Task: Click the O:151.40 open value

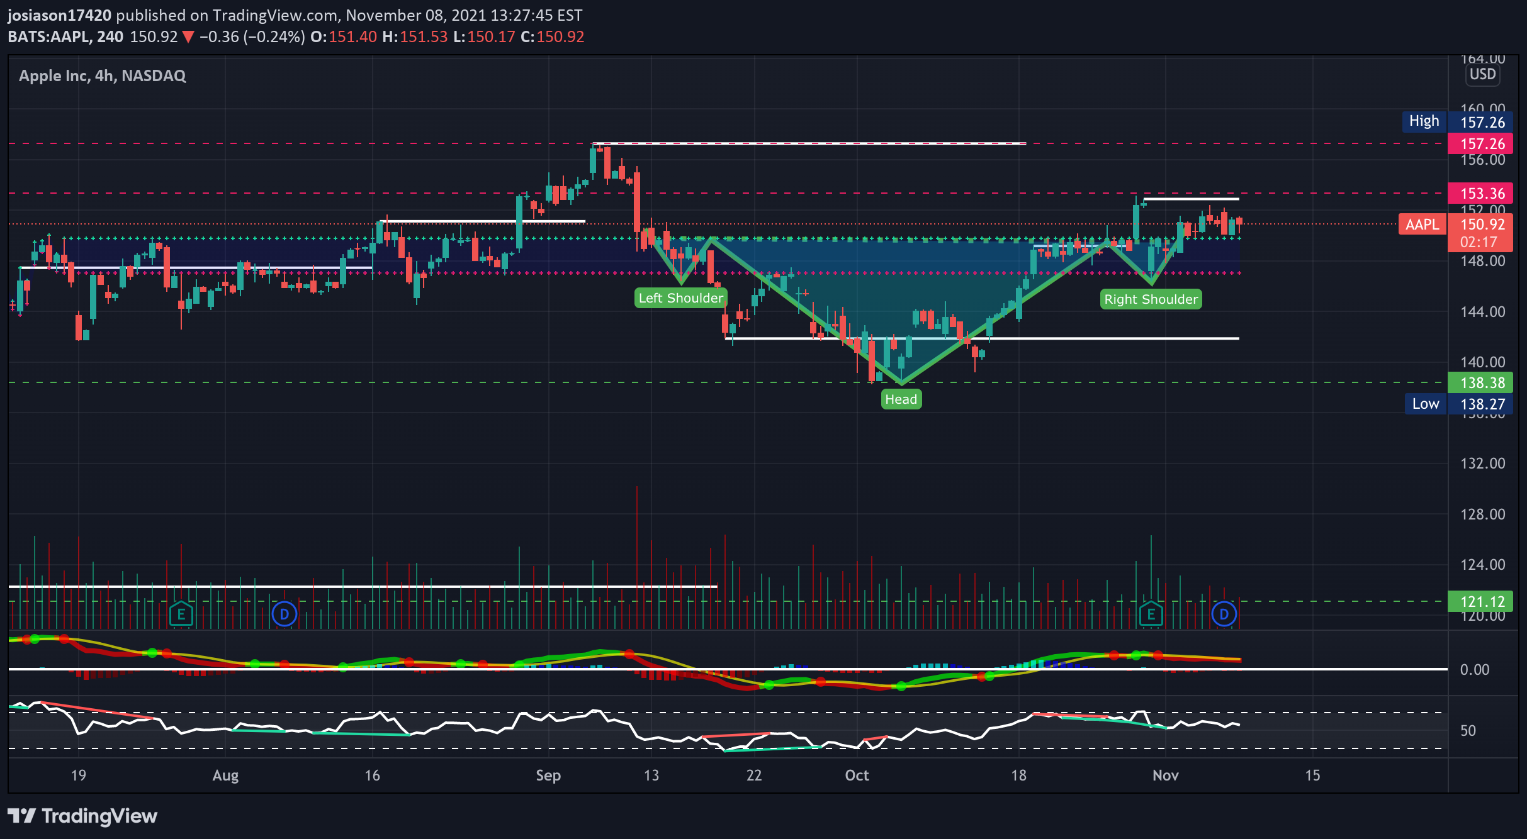Action: click(x=344, y=37)
